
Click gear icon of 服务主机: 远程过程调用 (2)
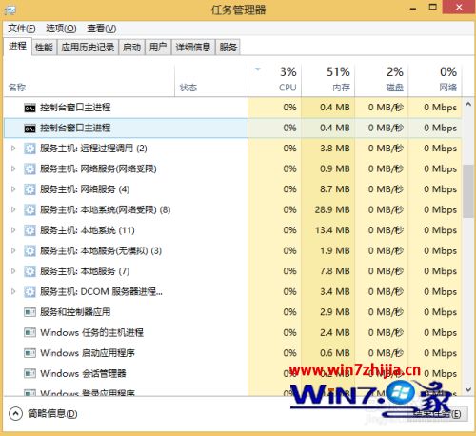coord(30,149)
